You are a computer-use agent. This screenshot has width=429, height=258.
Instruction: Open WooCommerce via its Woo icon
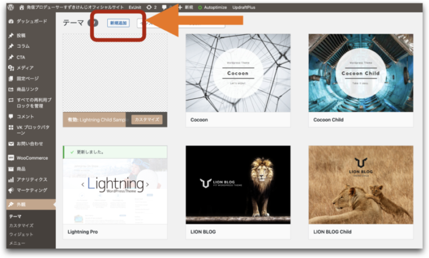click(11, 158)
